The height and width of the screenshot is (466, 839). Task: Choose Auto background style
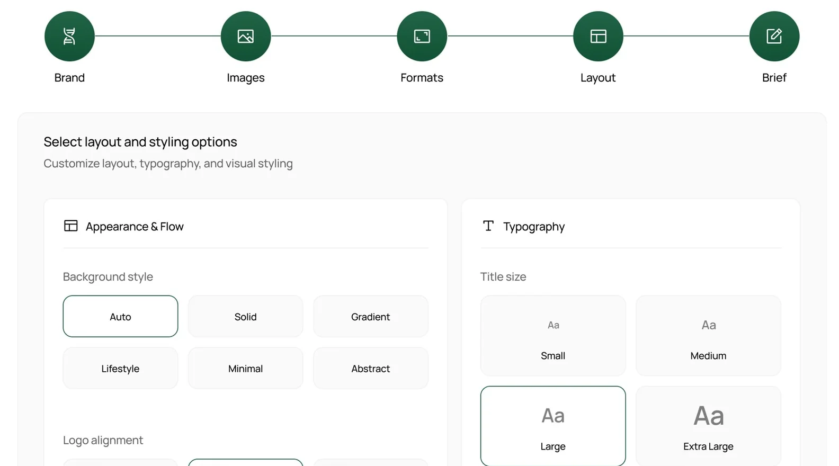click(120, 316)
